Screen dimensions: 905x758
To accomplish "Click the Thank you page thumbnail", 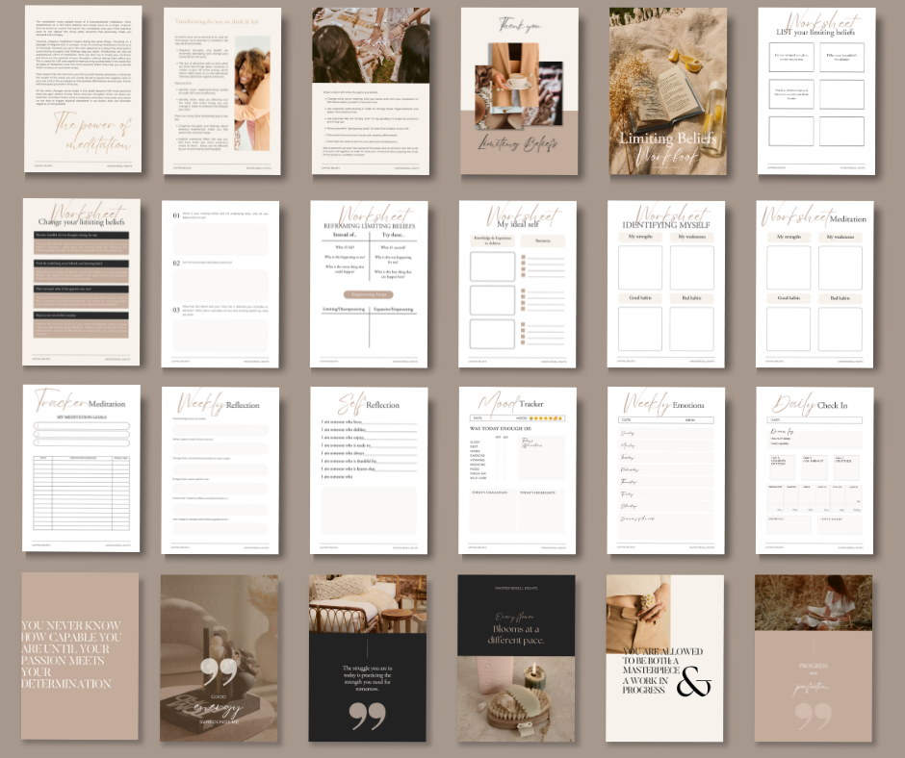I will pyautogui.click(x=518, y=91).
